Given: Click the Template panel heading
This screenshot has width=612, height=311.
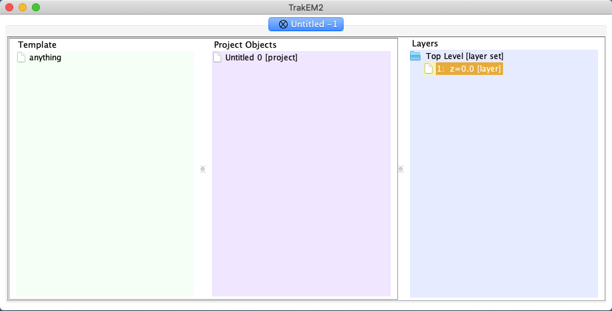Looking at the screenshot, I should pyautogui.click(x=37, y=44).
